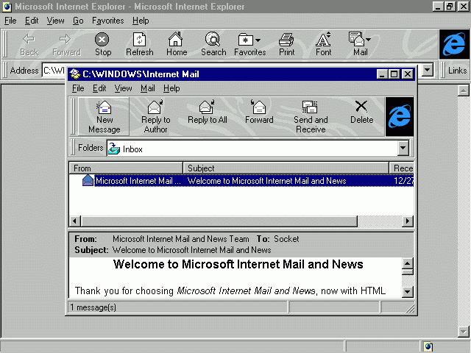The image size is (471, 353).
Task: Open Favorites menu in Internet Explorer menu bar
Action: 108,21
